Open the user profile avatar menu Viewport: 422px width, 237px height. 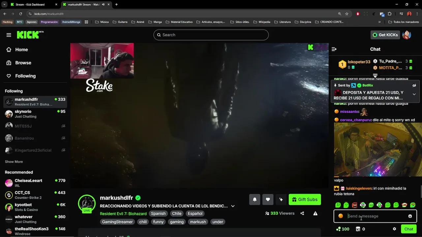point(407,35)
